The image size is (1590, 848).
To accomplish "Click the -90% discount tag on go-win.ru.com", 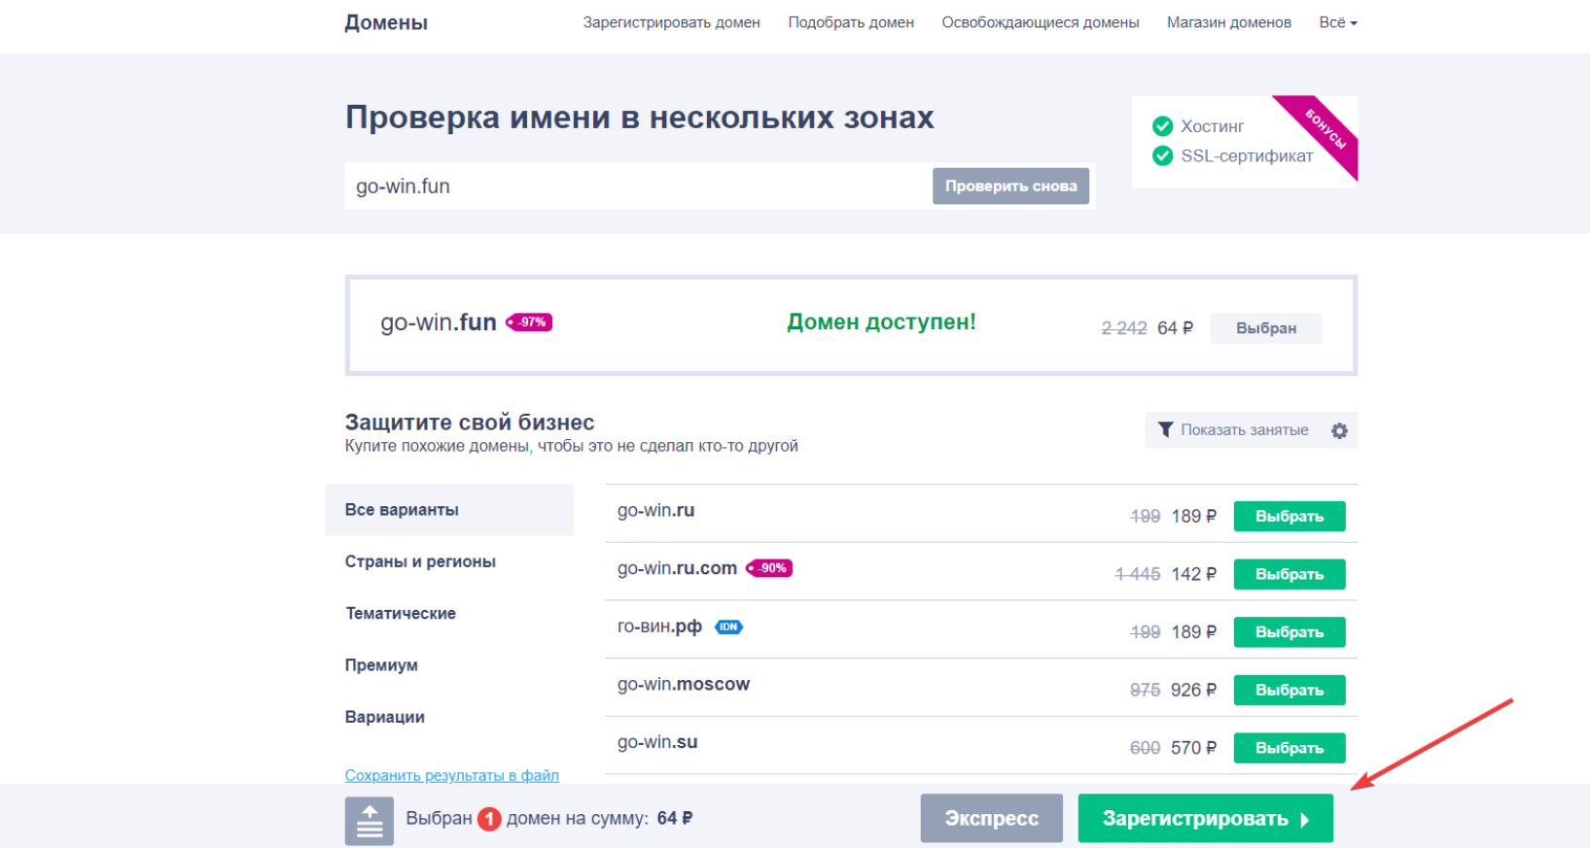I will click(769, 568).
